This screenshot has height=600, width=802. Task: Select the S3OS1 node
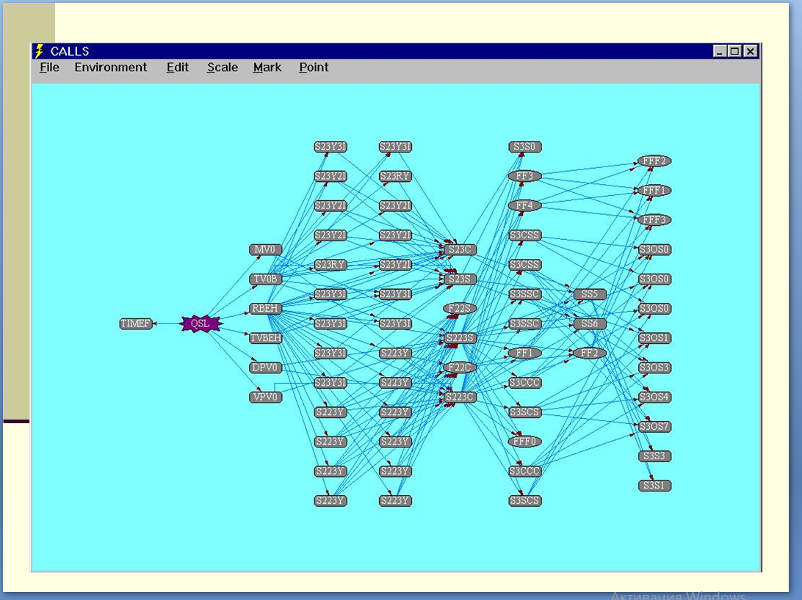click(x=654, y=338)
